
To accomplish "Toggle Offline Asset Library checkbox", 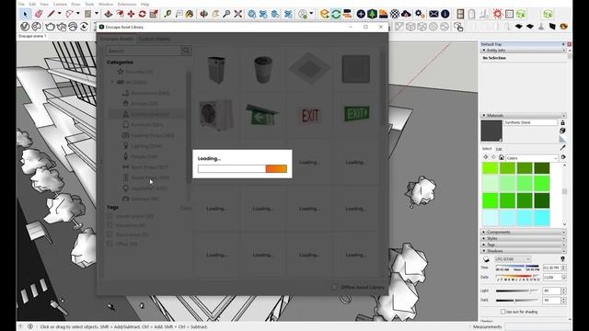I will 334,287.
